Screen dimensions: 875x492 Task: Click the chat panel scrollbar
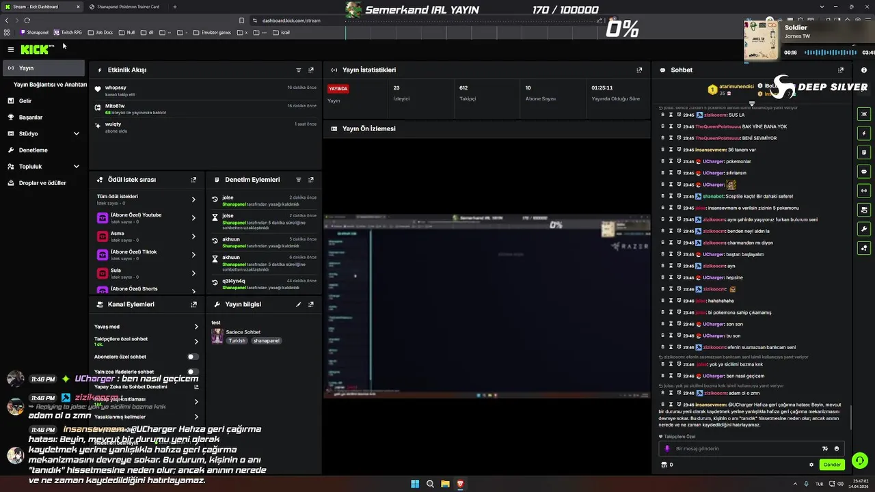click(851, 418)
